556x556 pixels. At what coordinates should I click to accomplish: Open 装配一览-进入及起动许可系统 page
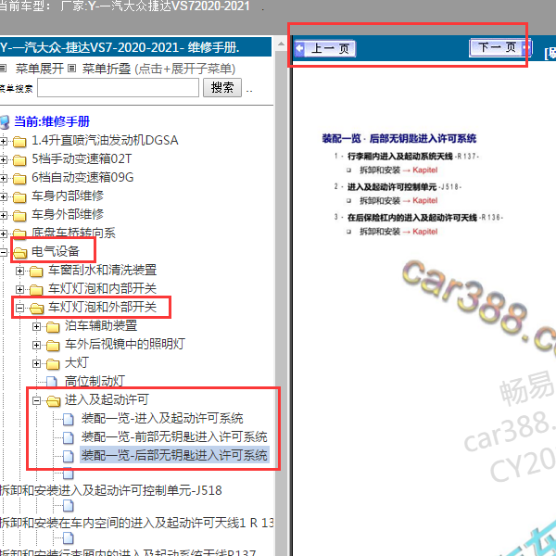tap(162, 419)
